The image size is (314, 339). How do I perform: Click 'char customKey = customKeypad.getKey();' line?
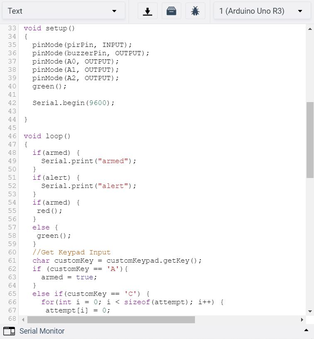(117, 261)
